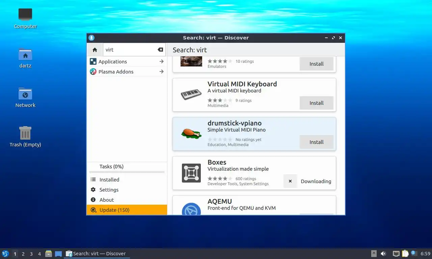Install drumstick-vpiano

pos(317,142)
